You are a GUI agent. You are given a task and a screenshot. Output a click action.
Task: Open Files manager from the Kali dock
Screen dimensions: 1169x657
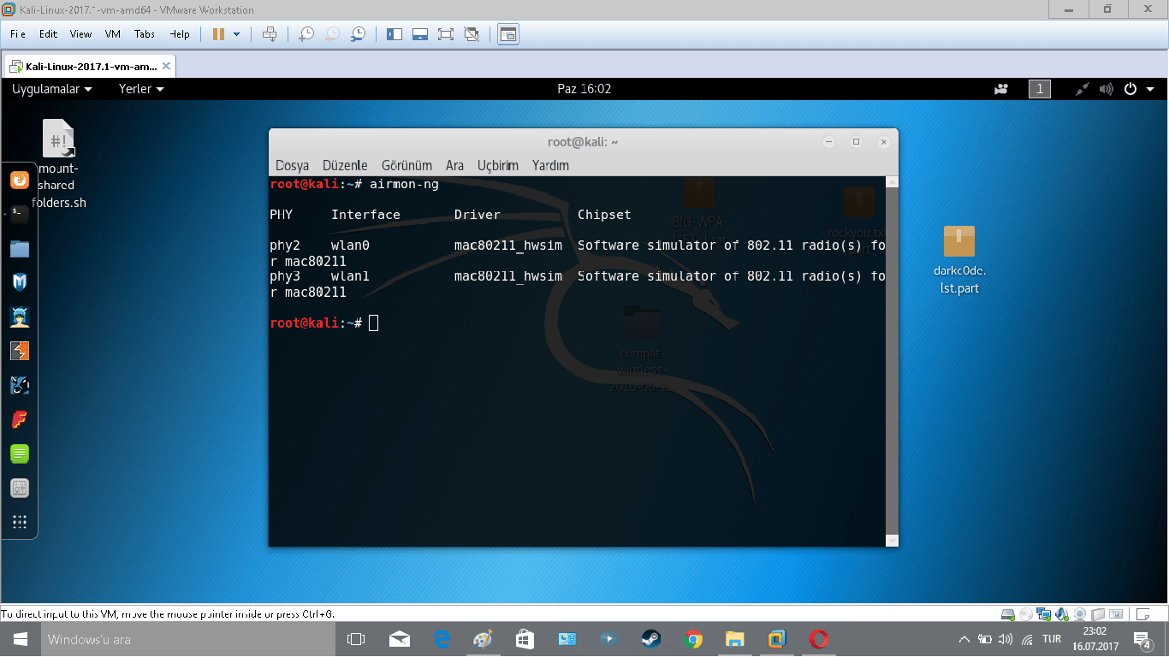pos(20,249)
